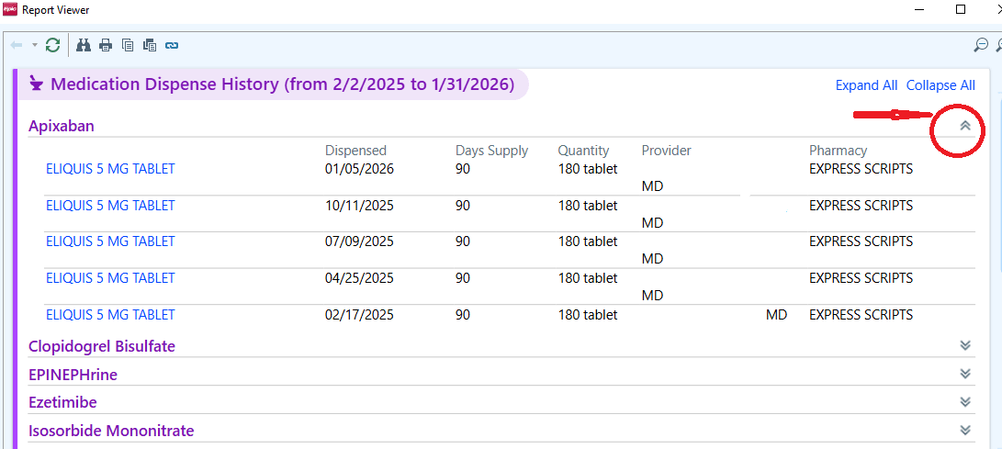Screen dimensions: 1002x449
Task: Open ELIQUIS 5 MG TABLET dispensed 01/05/2026
Action: pos(110,169)
